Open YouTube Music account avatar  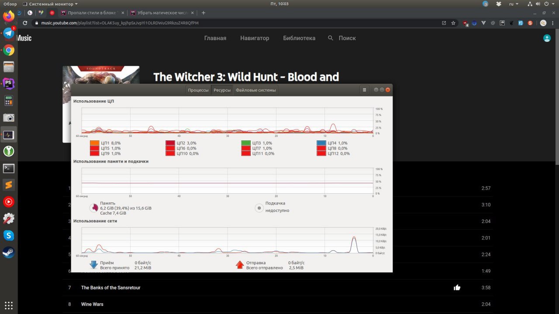[547, 38]
